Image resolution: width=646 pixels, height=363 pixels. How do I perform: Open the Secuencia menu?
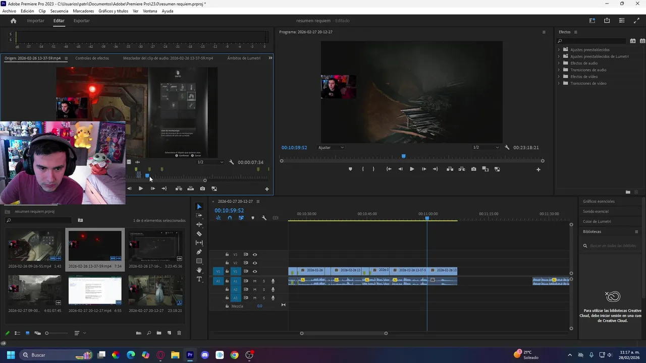pos(59,11)
